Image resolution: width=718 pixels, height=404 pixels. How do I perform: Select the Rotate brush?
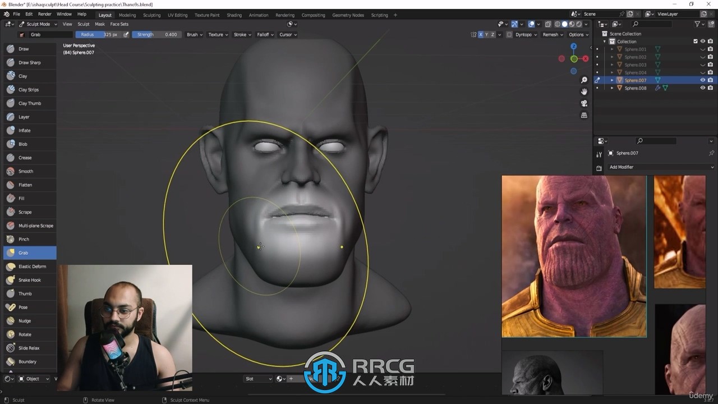(x=30, y=334)
